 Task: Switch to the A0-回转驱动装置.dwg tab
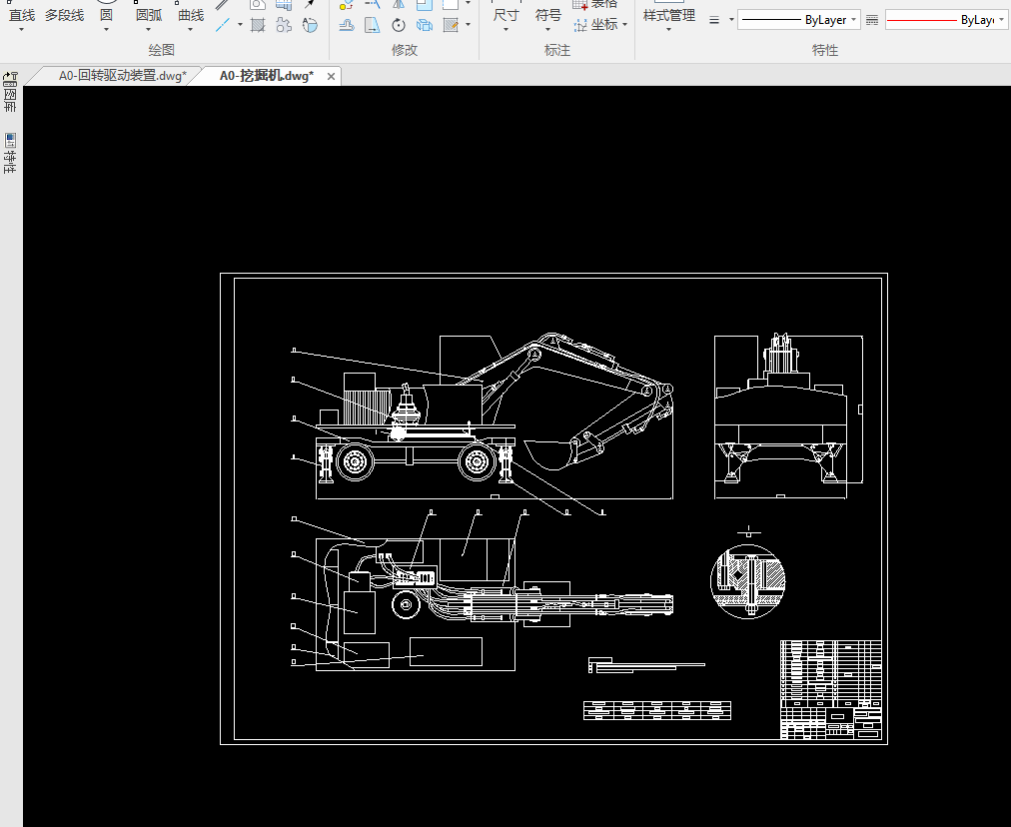pos(122,76)
